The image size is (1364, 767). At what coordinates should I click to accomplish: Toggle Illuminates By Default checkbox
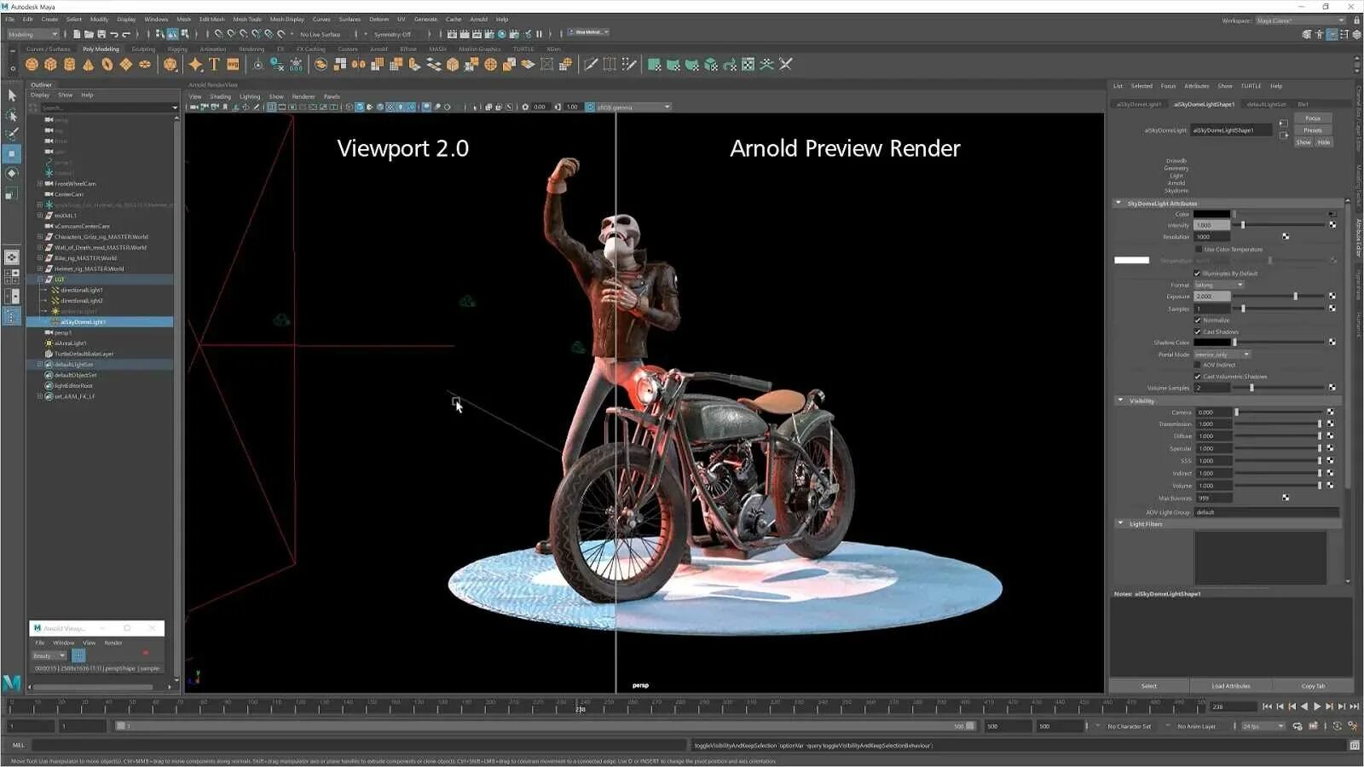coord(1197,274)
